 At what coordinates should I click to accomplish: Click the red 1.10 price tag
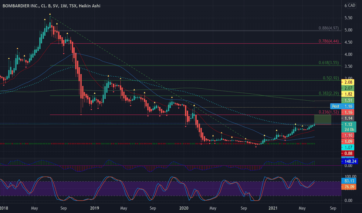coord(348,136)
